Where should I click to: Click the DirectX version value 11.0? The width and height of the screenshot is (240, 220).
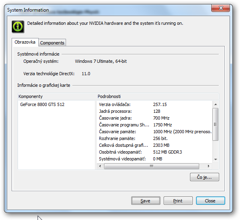pos(86,74)
